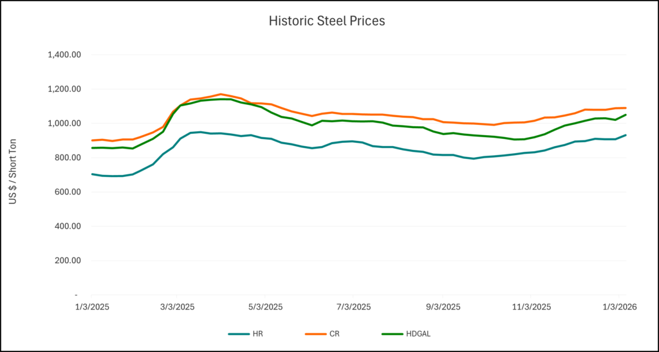This screenshot has width=659, height=352.
Task: Click the HDGAL legend green line swatch
Action: 391,334
